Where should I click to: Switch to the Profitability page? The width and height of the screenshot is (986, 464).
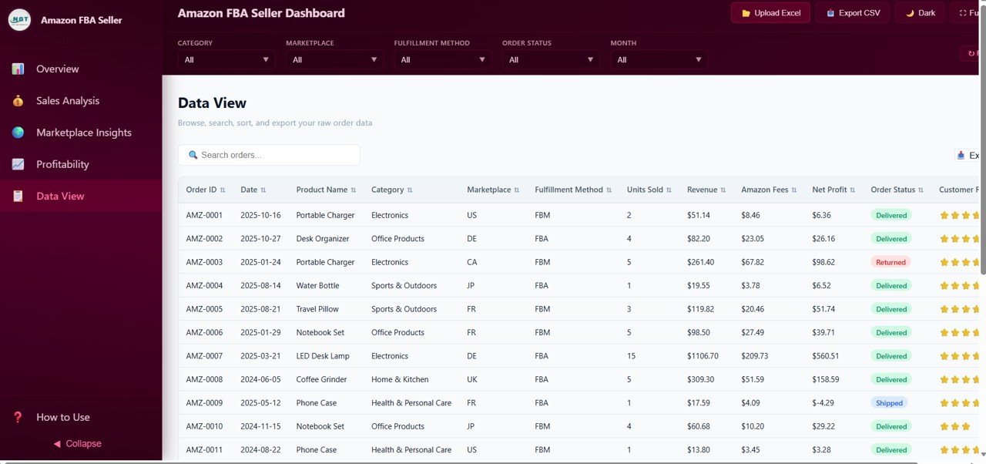(x=62, y=164)
